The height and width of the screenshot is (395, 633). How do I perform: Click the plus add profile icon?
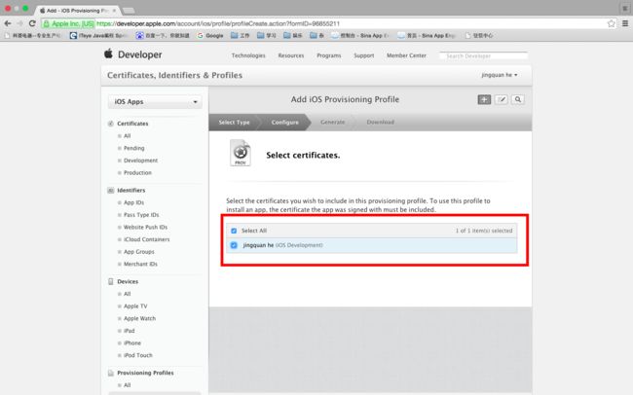[x=484, y=99]
